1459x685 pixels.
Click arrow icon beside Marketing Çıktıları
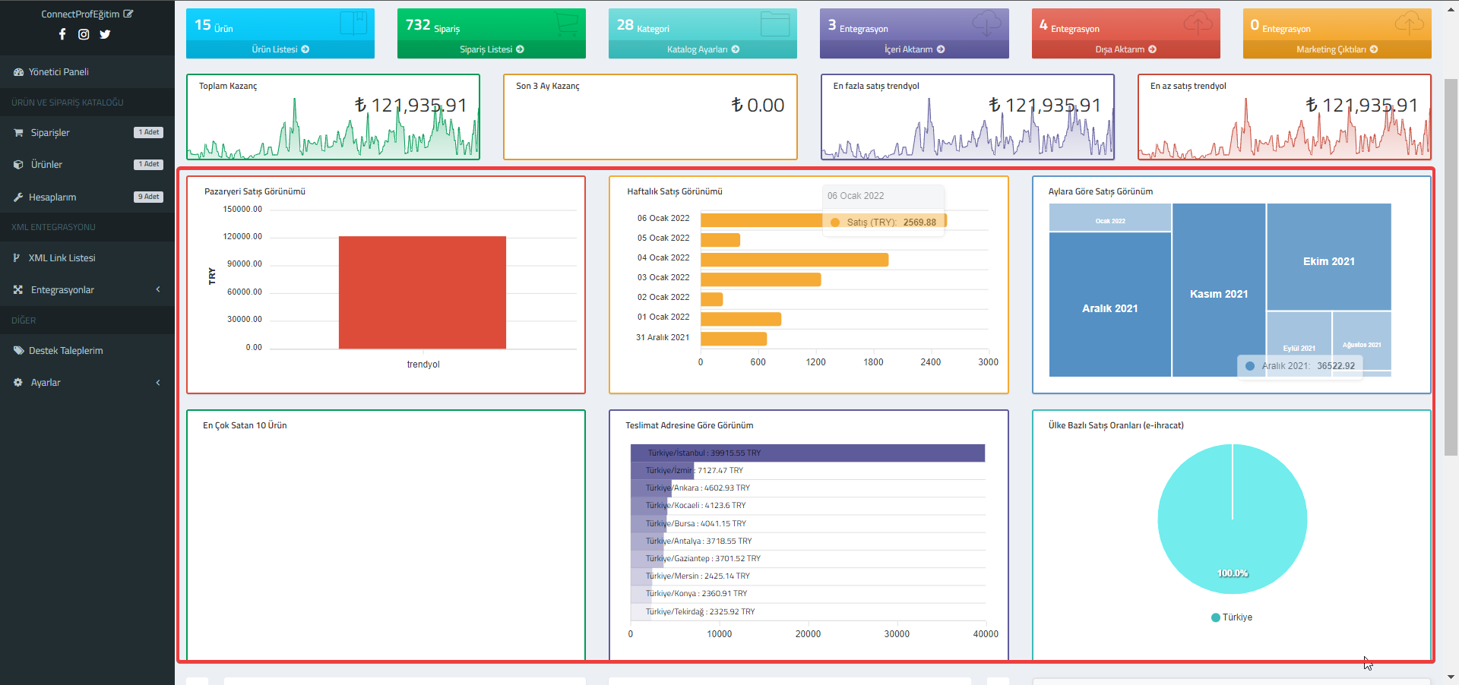pos(1374,49)
